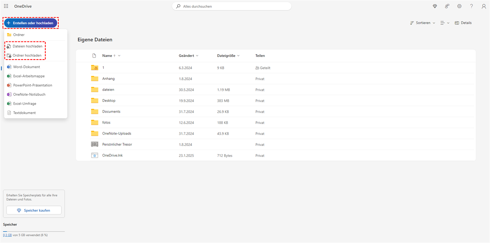Choose Word-Dokument in the create menu
This screenshot has height=243, width=490.
point(27,67)
